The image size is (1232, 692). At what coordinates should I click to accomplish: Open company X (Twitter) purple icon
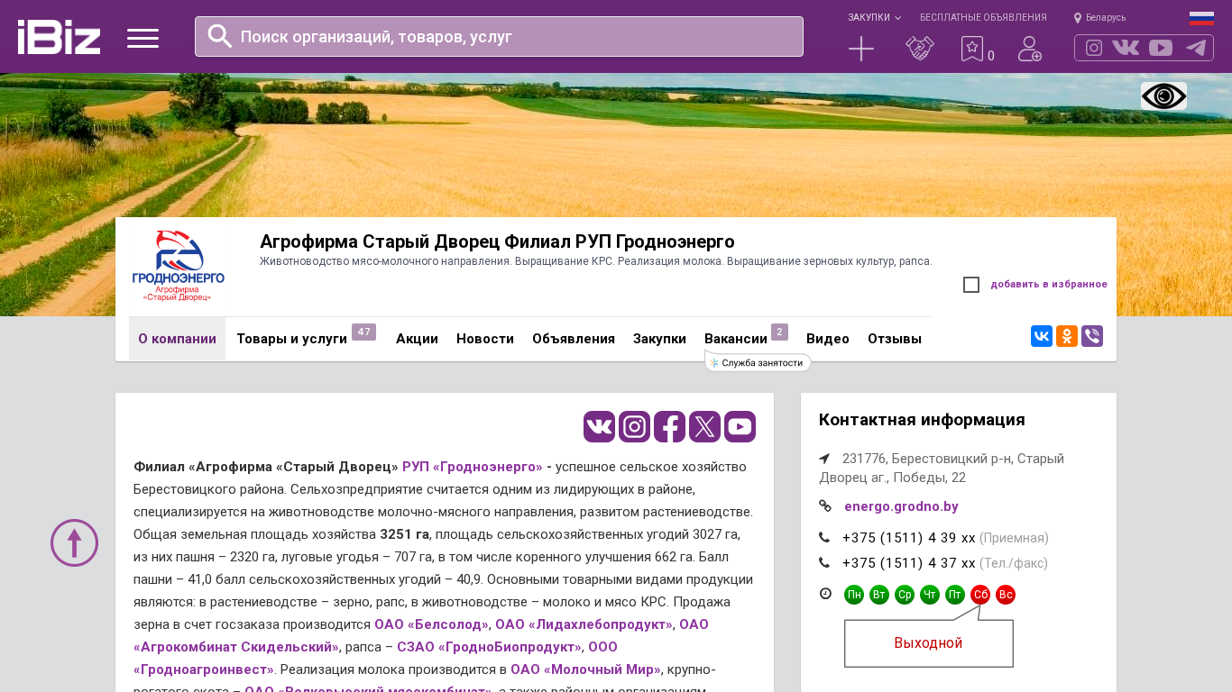[x=704, y=426]
